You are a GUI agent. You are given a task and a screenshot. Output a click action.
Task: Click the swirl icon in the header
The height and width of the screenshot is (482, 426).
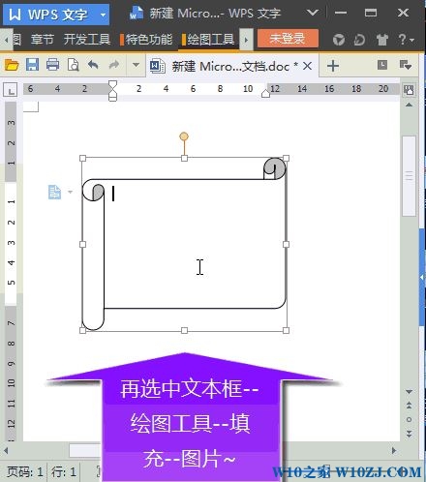tap(359, 40)
